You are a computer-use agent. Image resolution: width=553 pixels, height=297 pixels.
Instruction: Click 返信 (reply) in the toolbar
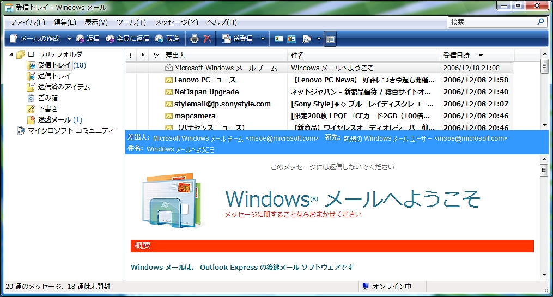[88, 39]
